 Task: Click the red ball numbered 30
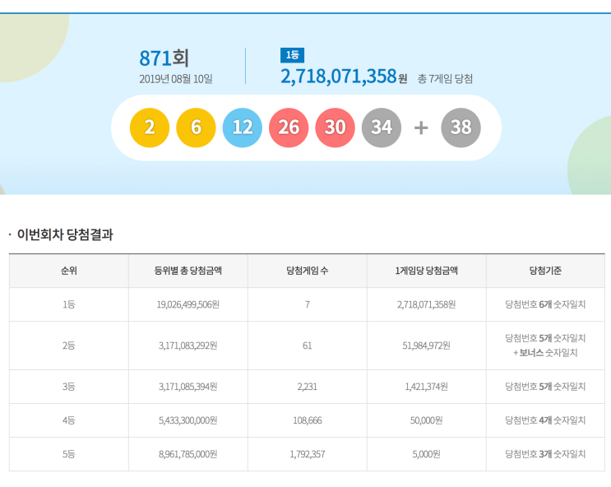point(336,128)
